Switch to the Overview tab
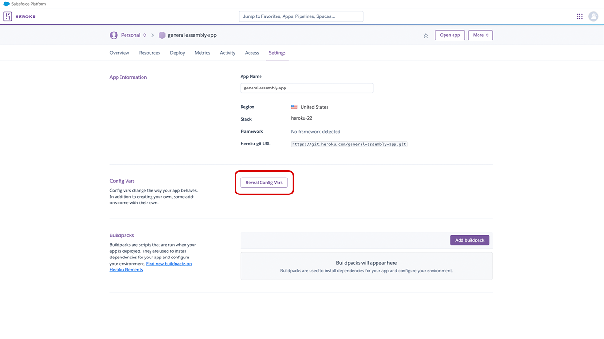604x339 pixels. 119,53
